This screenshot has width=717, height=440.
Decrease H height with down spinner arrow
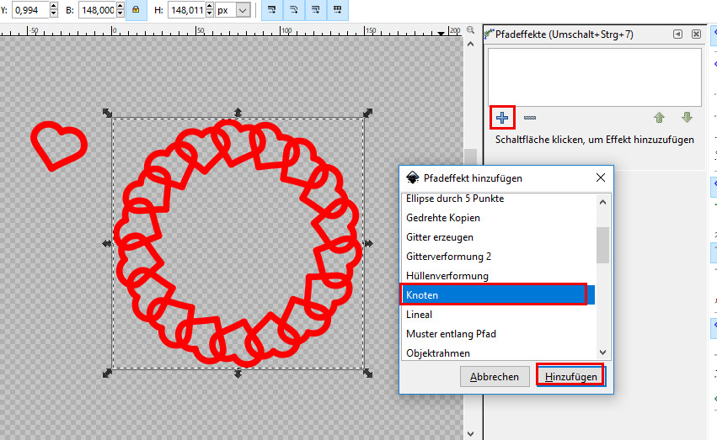[210, 13]
